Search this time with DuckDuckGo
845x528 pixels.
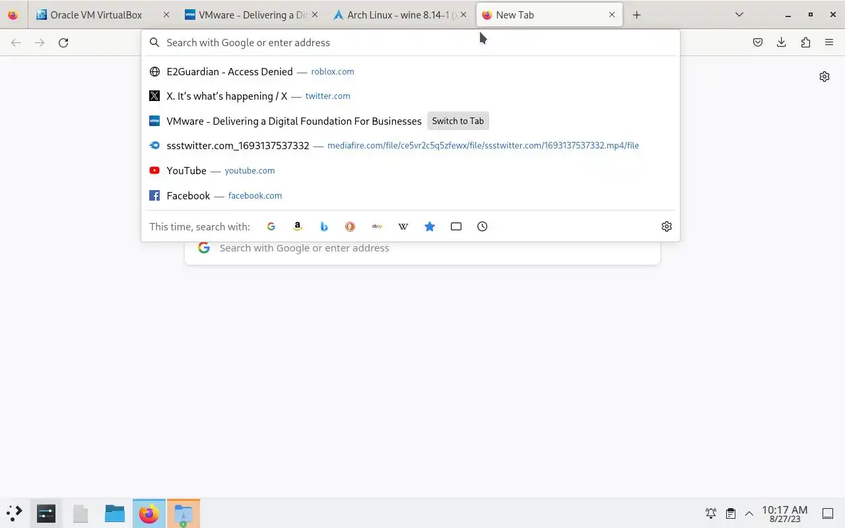350,226
